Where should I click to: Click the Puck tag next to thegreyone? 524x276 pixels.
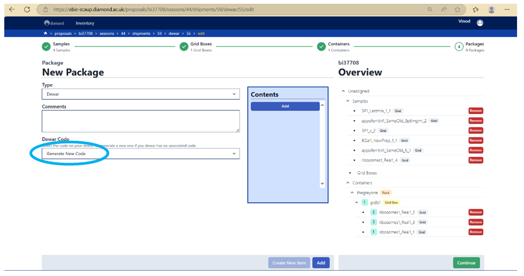[386, 193]
